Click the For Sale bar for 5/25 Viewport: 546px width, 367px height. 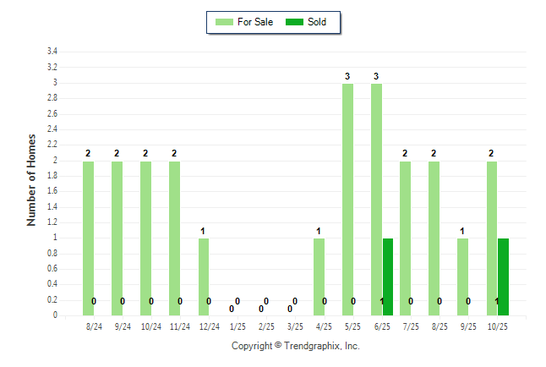[x=347, y=200]
